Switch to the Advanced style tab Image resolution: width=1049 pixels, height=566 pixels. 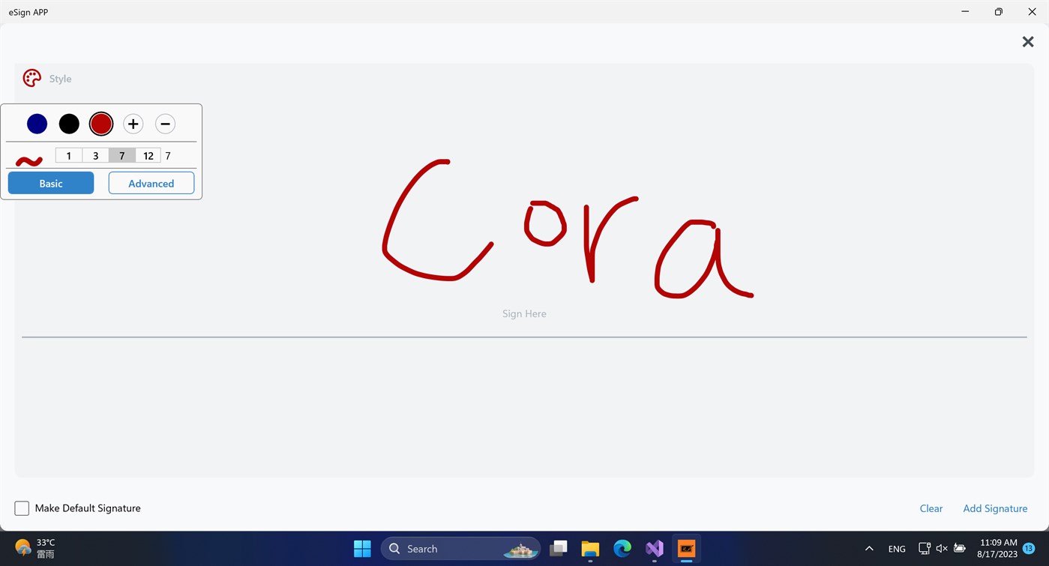(151, 183)
